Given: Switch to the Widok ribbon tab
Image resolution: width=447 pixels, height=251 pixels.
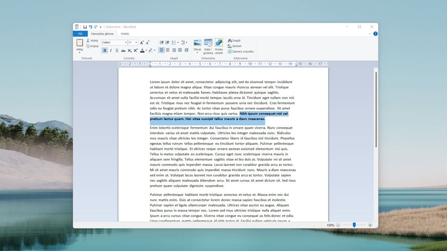Looking at the screenshot, I should tap(125, 33).
